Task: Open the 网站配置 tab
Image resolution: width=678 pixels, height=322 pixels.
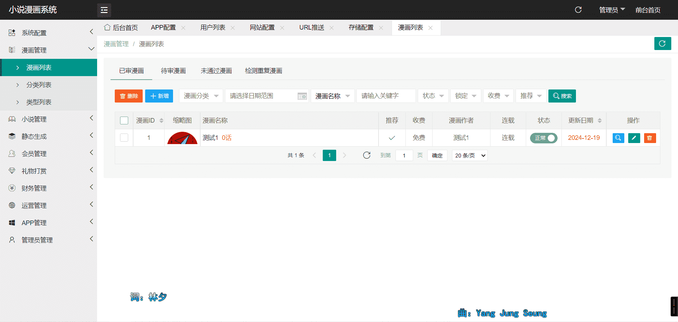Action: [262, 27]
